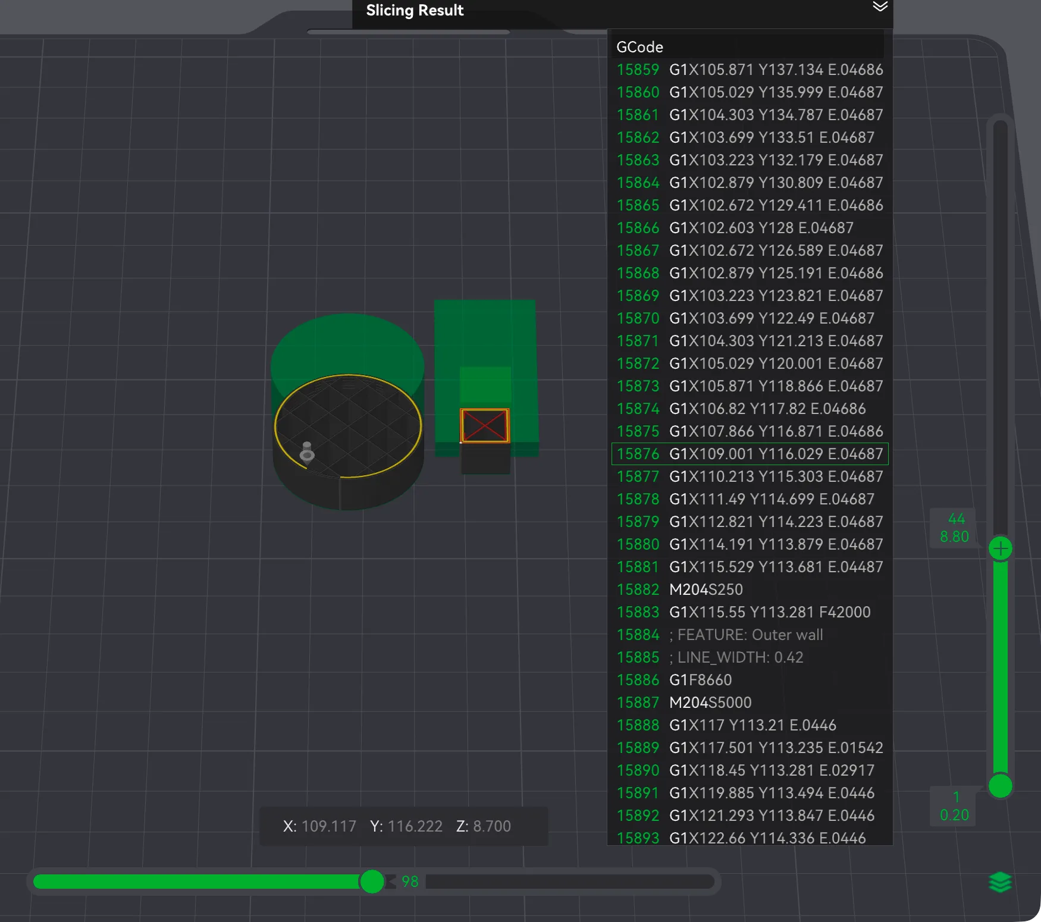Screen dimensions: 1041x922
Task: Click the layer stack icon at bottom right
Action: 1000,882
